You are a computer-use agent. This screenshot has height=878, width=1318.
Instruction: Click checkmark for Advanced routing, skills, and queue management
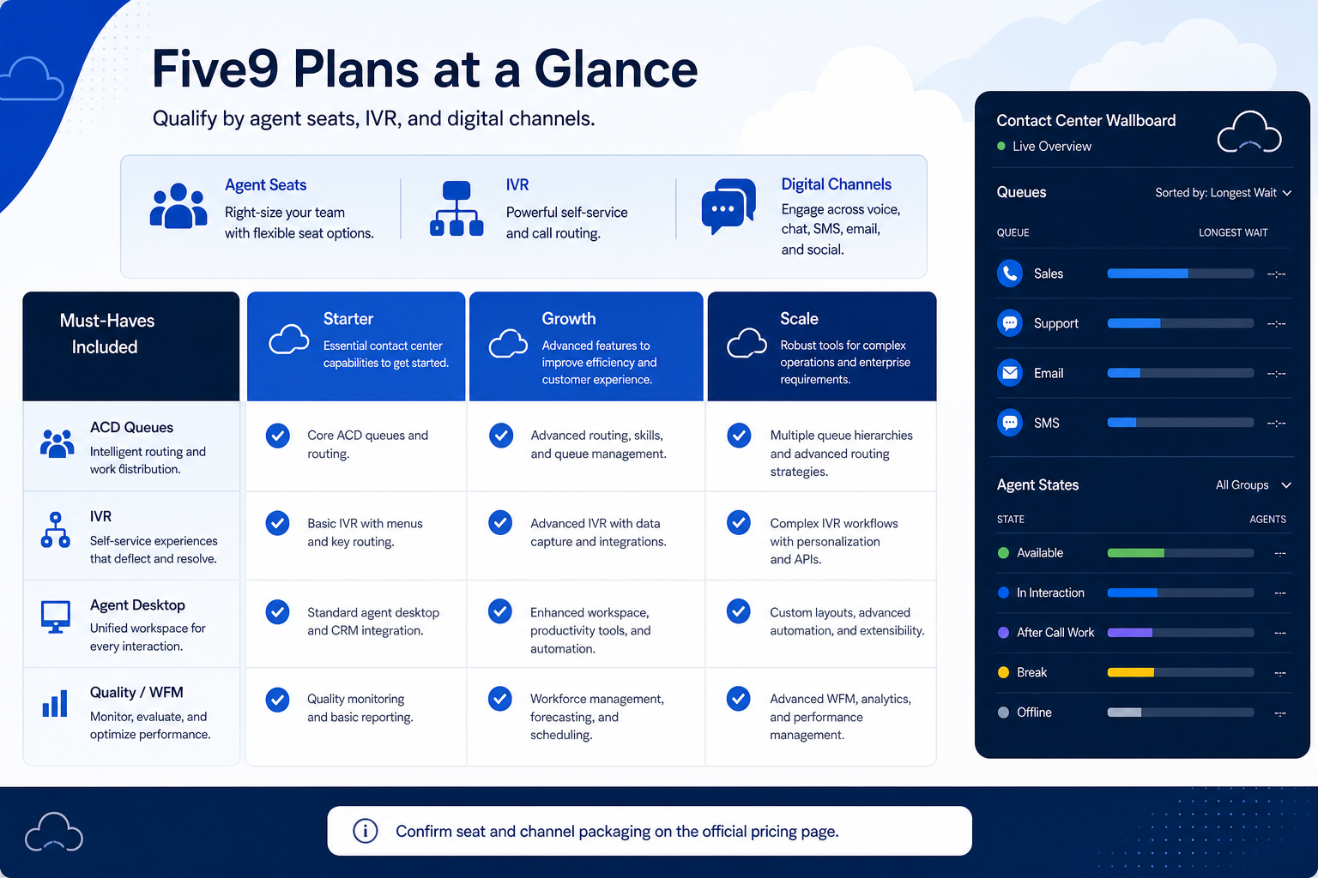(501, 436)
